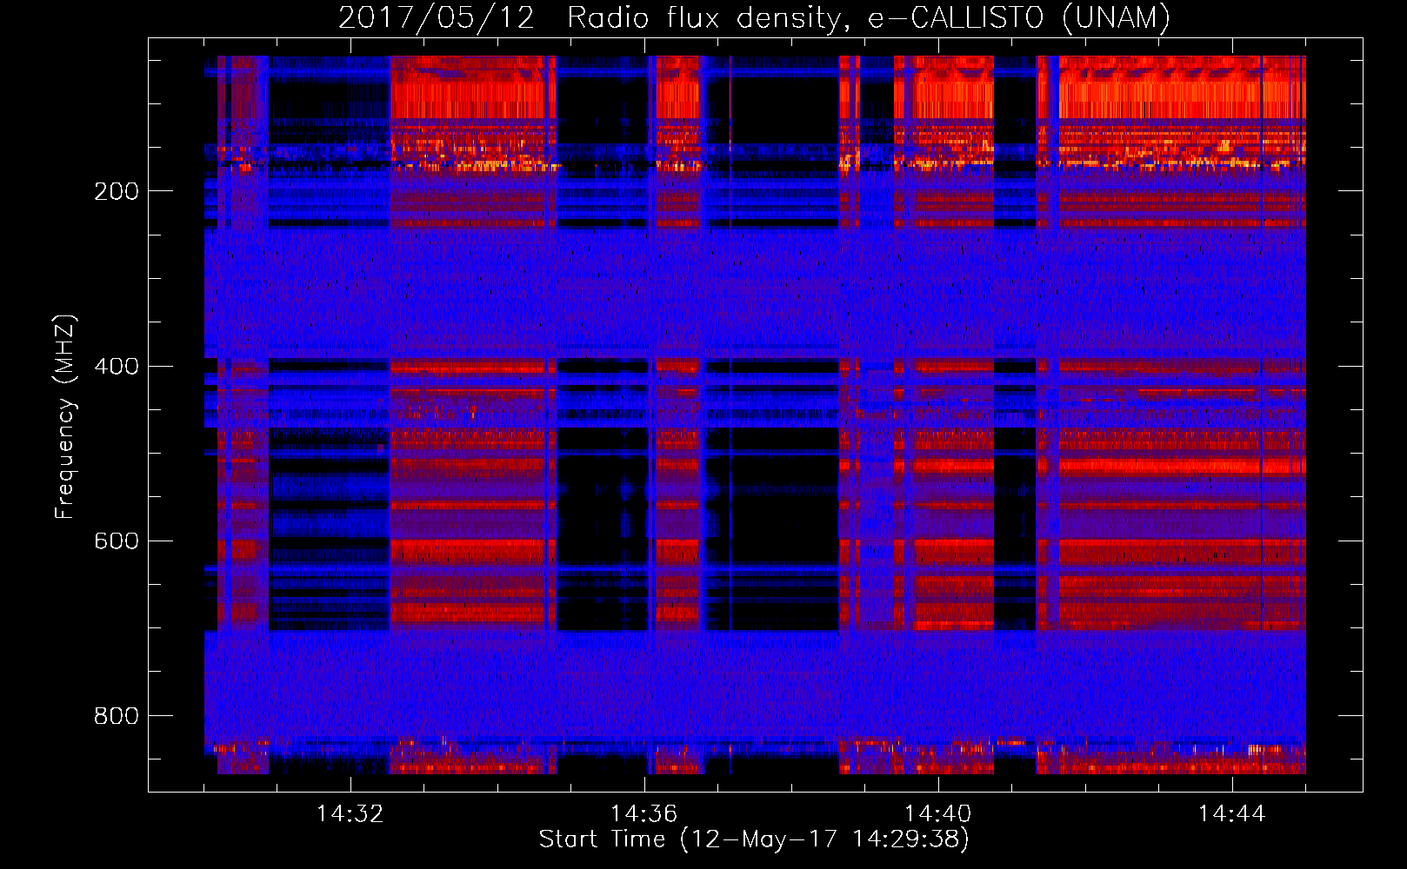Viewport: 1407px width, 869px height.
Task: Click the 400 frequency tick label
Action: tap(117, 366)
